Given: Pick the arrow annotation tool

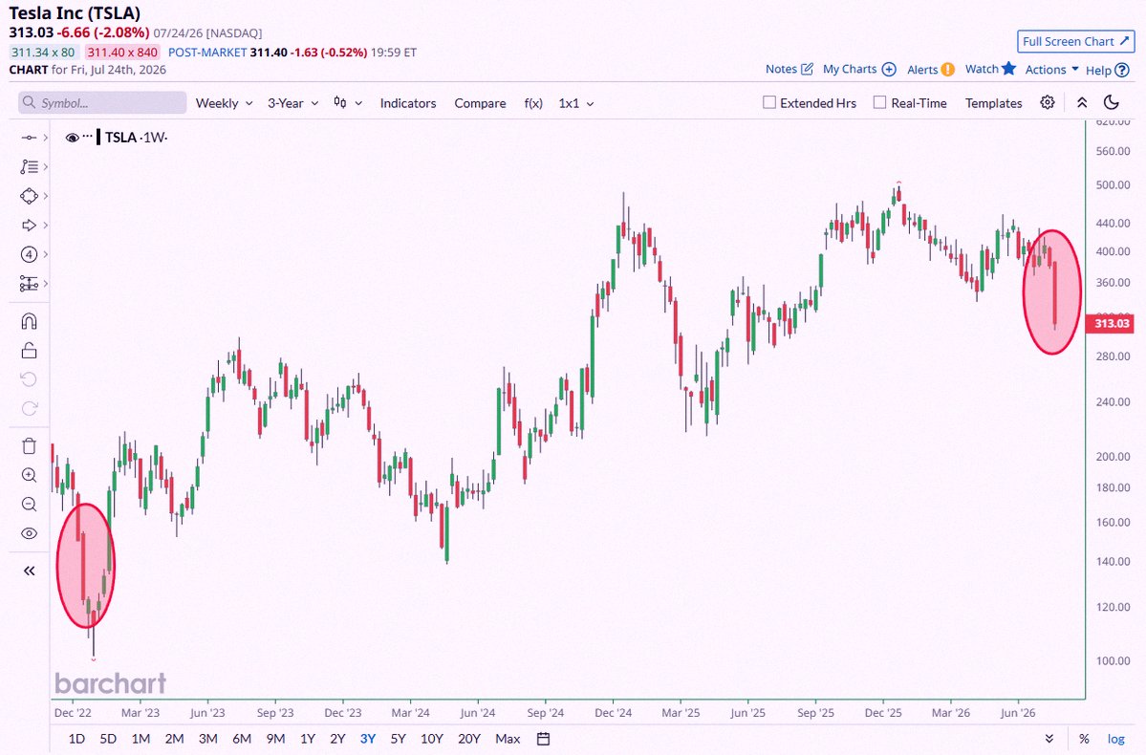Looking at the screenshot, I should tap(29, 226).
